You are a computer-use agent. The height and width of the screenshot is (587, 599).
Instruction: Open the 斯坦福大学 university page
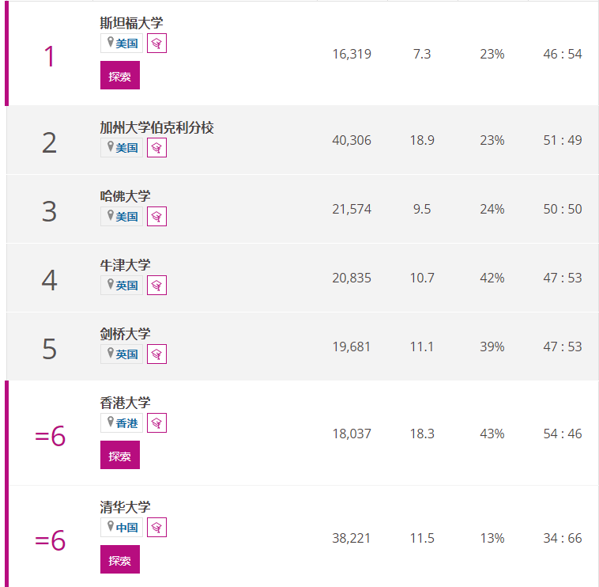coord(131,23)
